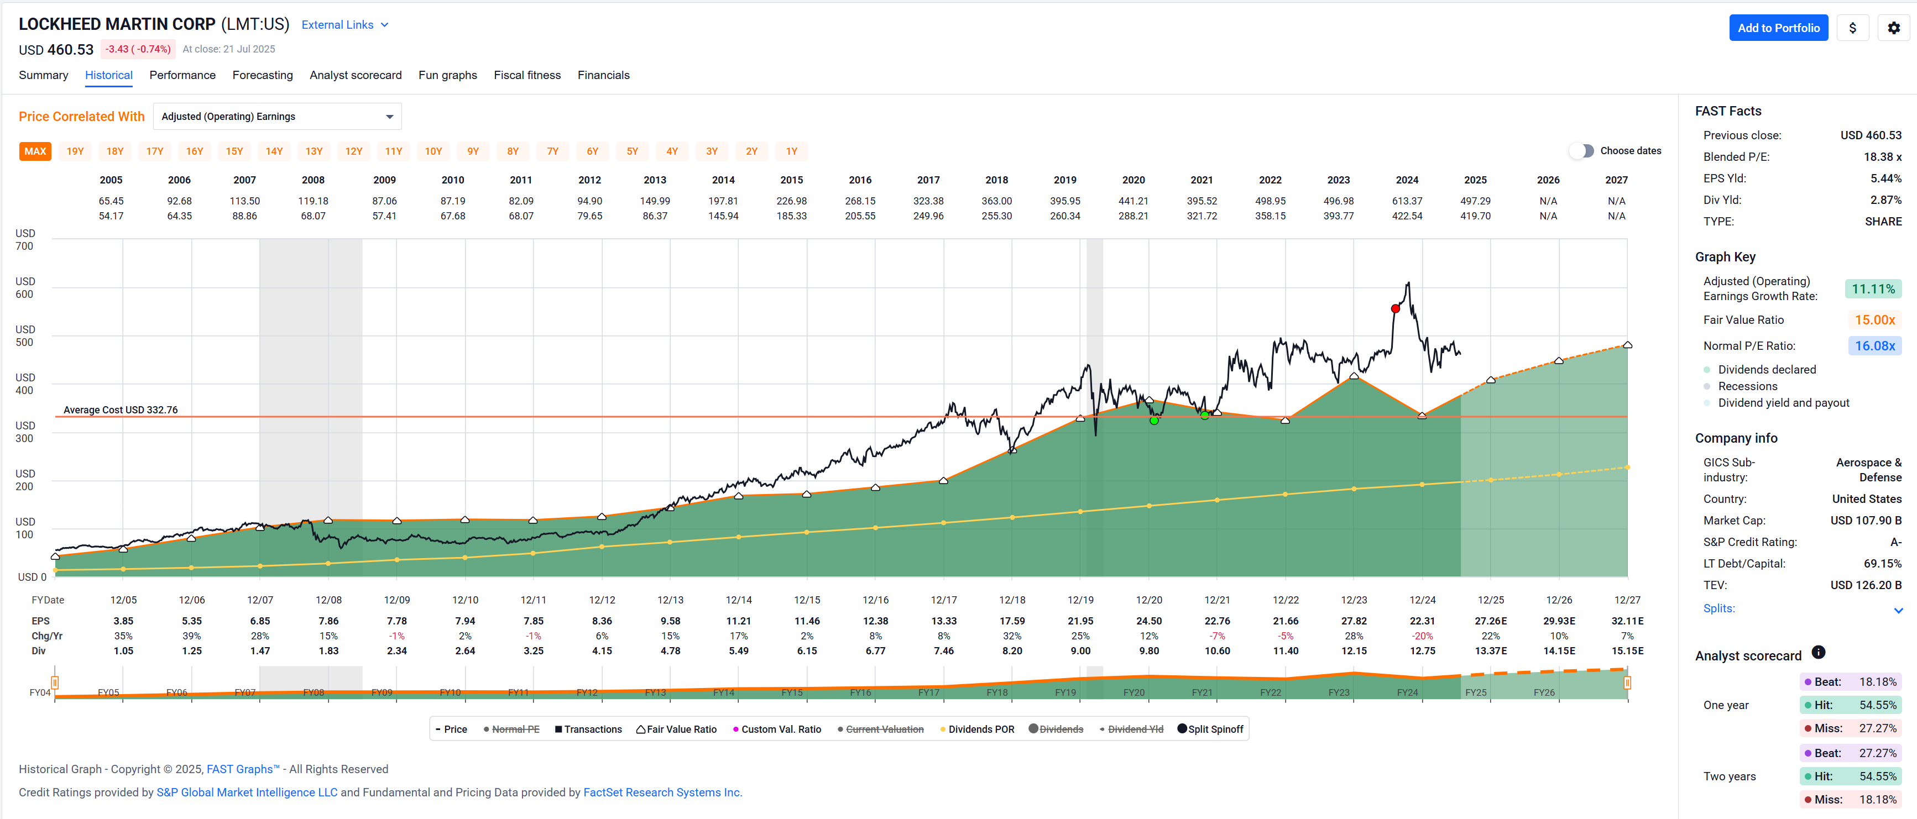This screenshot has width=1917, height=819.
Task: Click the Average Cost USD 332.76 label
Action: tap(121, 410)
